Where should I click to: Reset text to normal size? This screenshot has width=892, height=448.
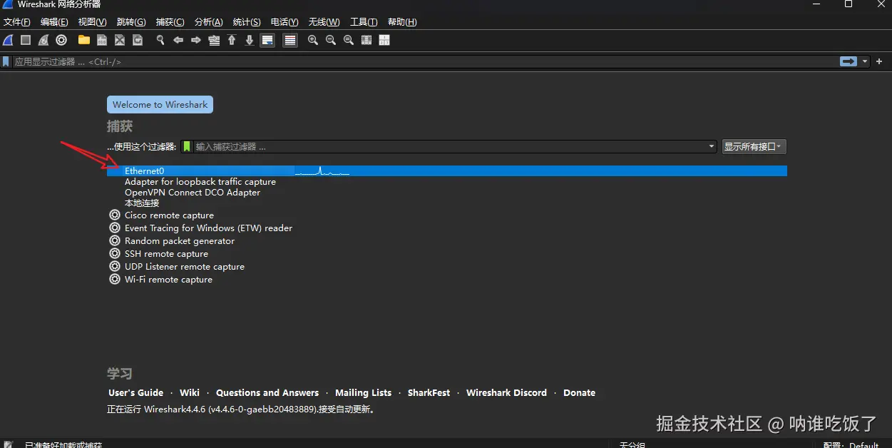[349, 40]
